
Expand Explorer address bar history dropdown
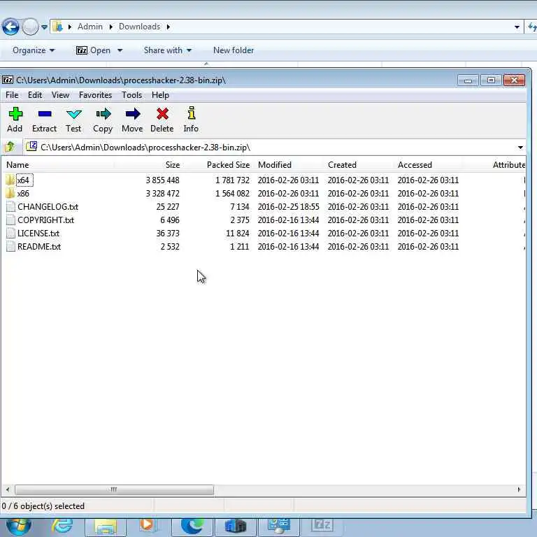[517, 27]
